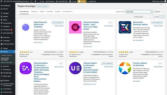Image resolution: width=167 pixels, height=95 pixels.
Task: Open the Brainstorm Force author link
Action: [x=91, y=84]
